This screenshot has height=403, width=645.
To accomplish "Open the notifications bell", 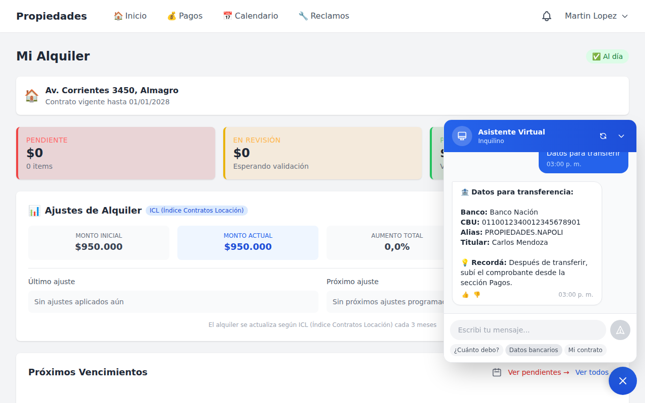I will coord(546,16).
